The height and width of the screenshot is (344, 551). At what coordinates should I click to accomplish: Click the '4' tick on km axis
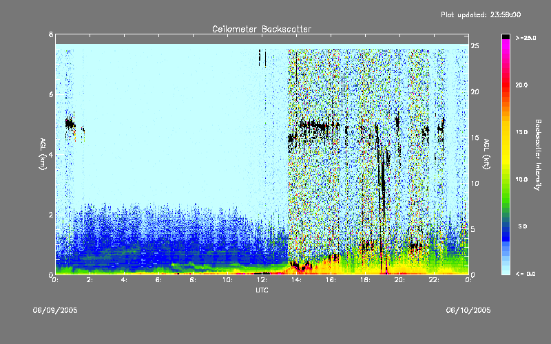tap(51, 154)
